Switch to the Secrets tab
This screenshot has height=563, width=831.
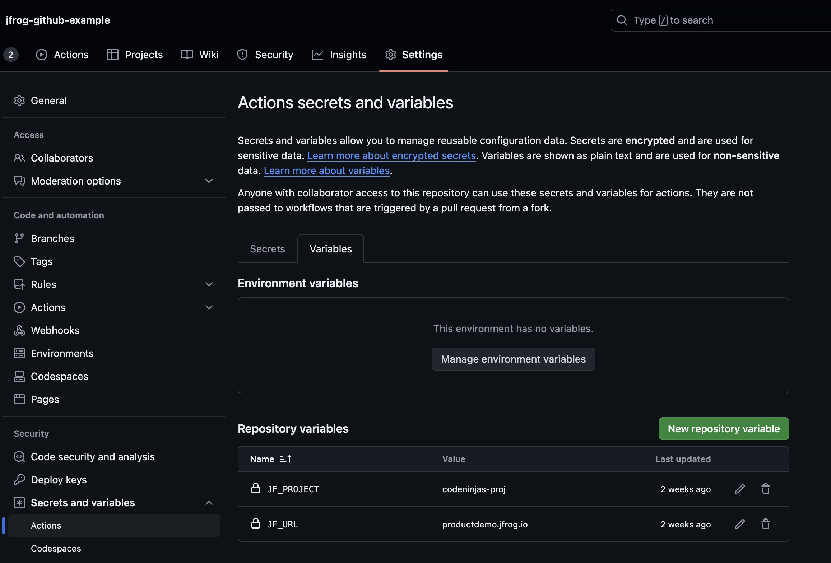(x=267, y=249)
